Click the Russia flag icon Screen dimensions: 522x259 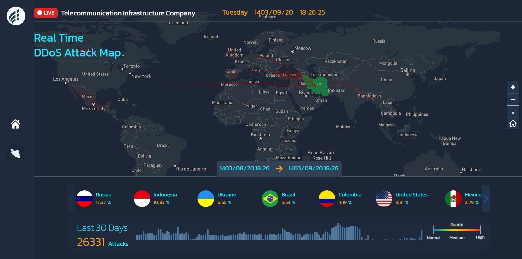[84, 199]
